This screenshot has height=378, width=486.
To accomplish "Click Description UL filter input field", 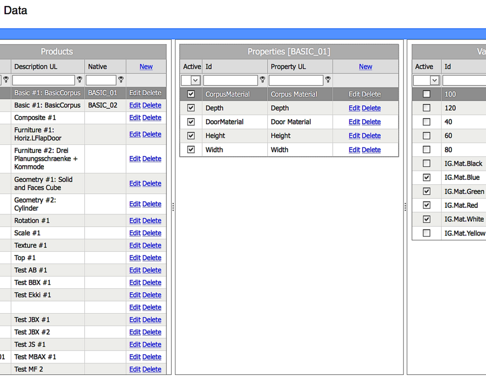I will 43,80.
